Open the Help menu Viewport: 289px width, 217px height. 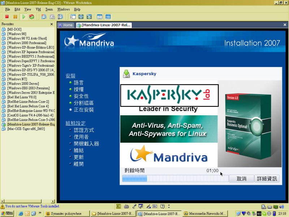pyautogui.click(x=77, y=9)
